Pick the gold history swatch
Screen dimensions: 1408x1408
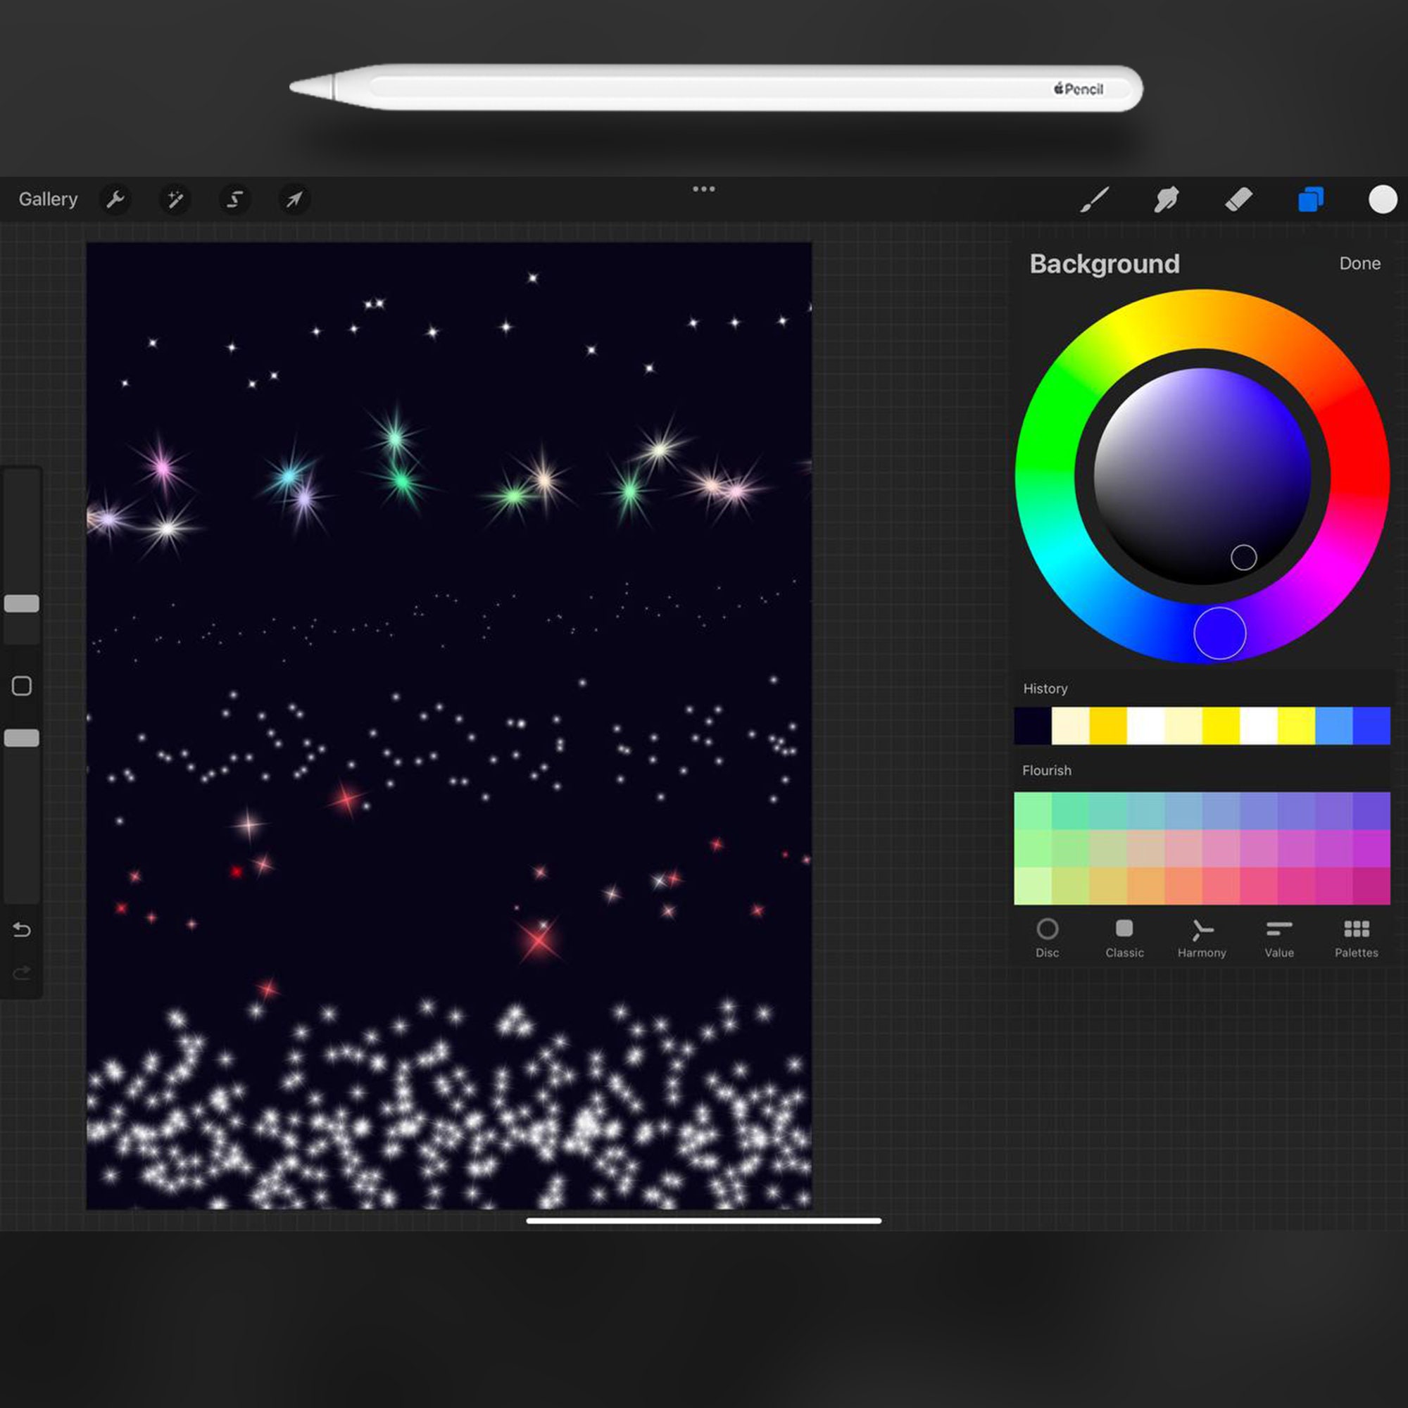(1107, 725)
